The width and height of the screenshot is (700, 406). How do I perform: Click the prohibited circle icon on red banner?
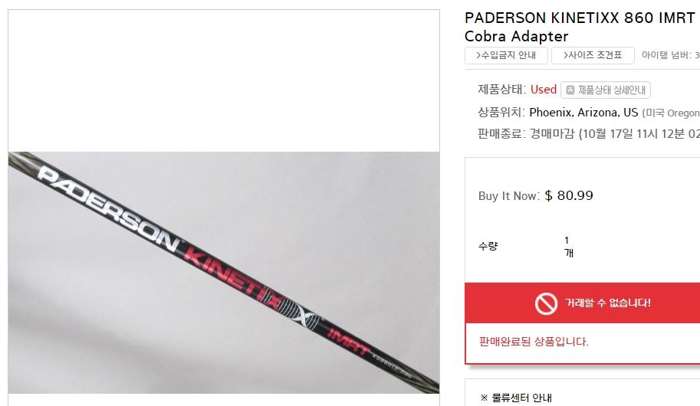[546, 303]
